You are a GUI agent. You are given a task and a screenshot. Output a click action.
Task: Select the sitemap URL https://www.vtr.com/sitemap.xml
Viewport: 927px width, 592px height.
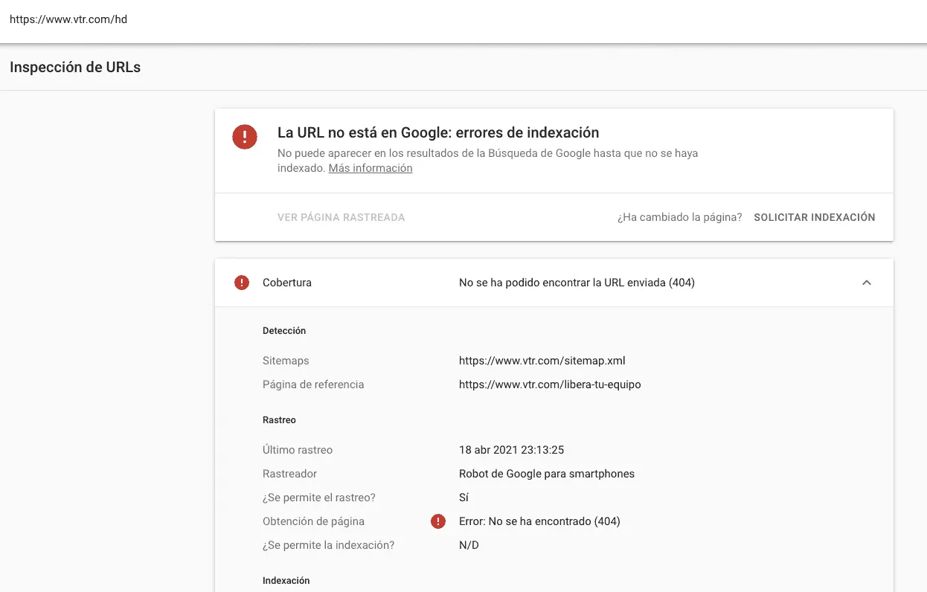tap(542, 361)
